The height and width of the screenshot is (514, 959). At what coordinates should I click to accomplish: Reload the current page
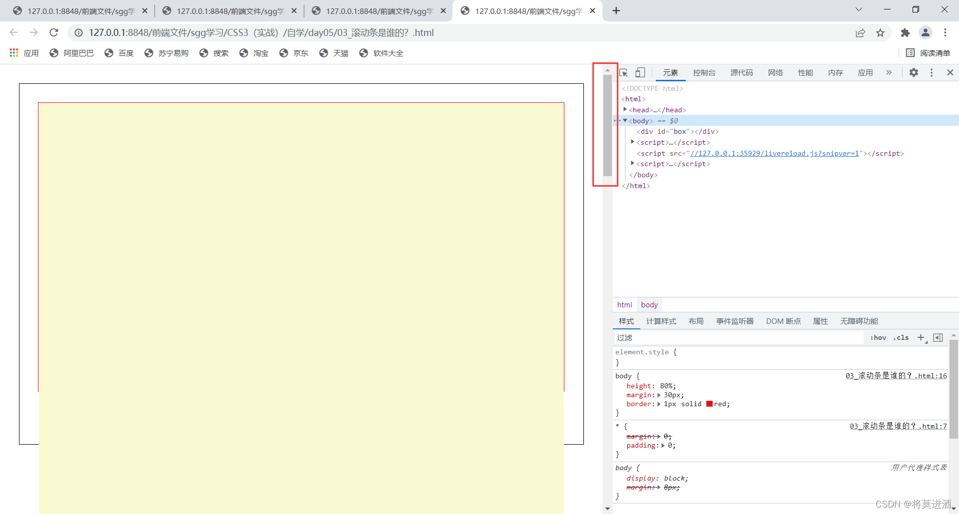coord(54,32)
